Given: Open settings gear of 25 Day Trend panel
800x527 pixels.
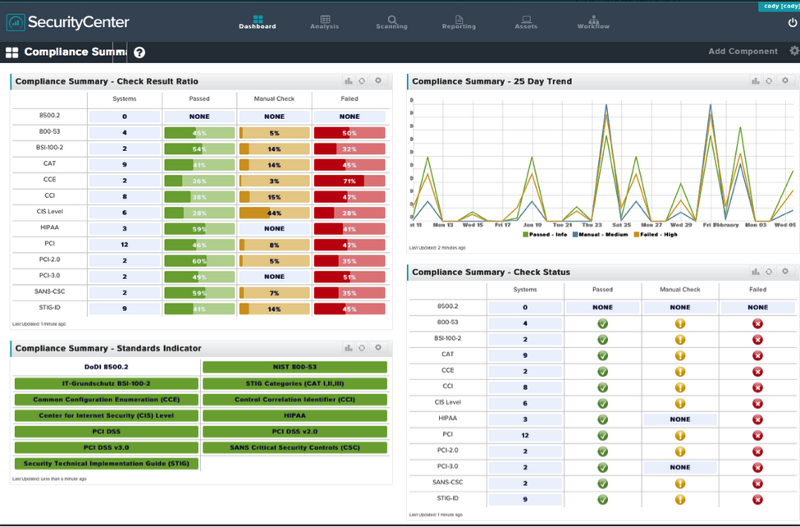Looking at the screenshot, I should pos(785,80).
